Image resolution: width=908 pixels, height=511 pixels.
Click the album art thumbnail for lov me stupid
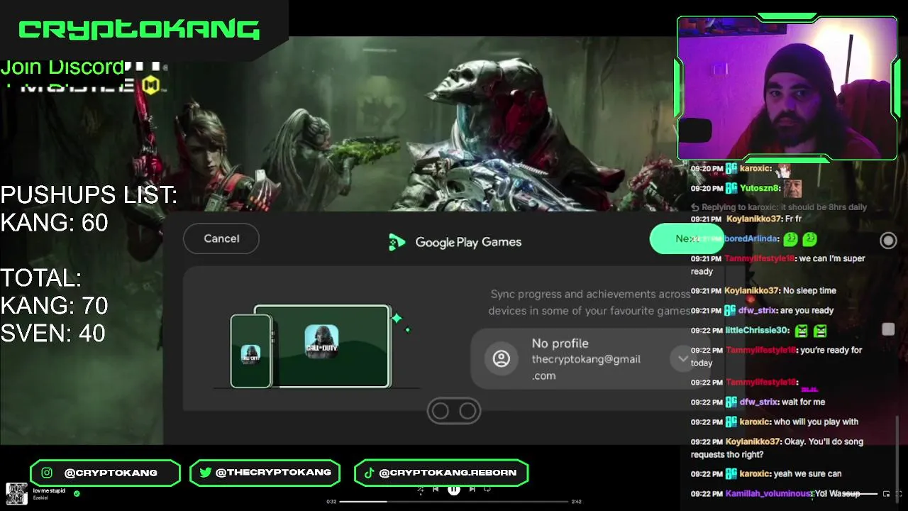16,493
